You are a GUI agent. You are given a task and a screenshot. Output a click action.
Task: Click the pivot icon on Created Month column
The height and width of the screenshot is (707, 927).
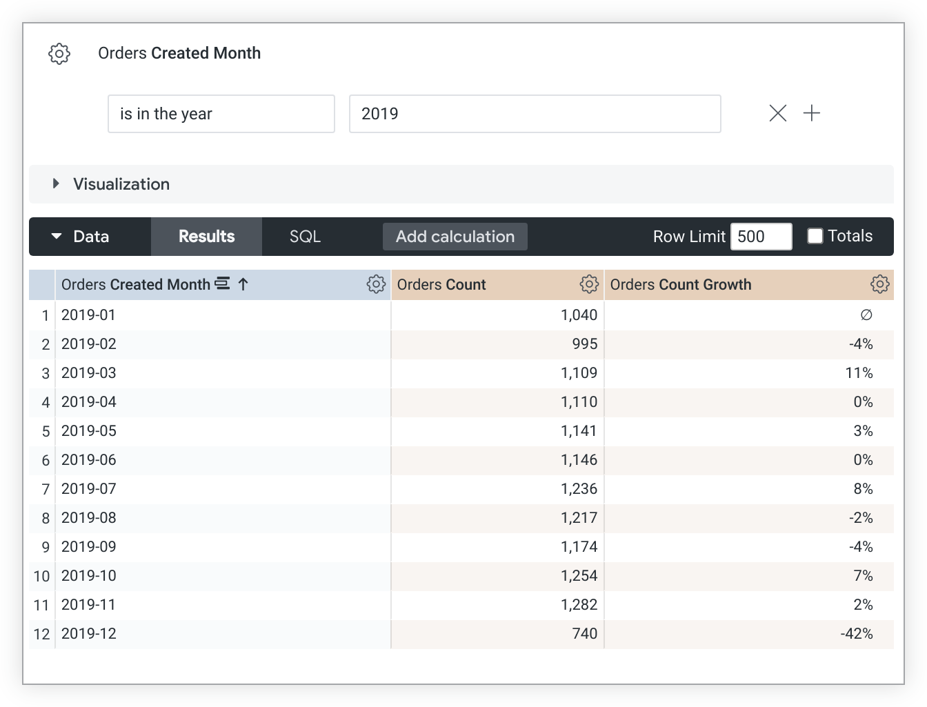click(x=222, y=284)
